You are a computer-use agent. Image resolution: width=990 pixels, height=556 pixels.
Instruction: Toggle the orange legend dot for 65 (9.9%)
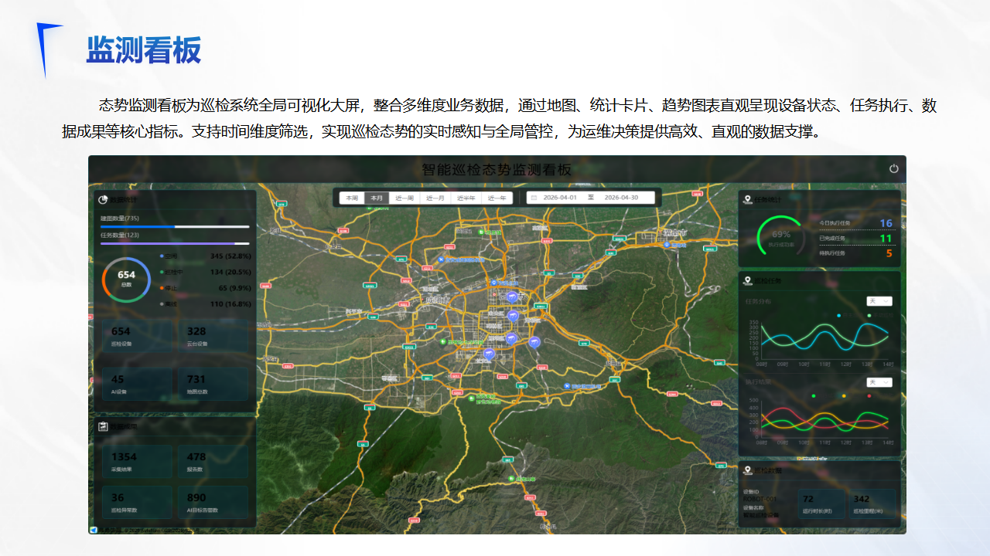[162, 288]
